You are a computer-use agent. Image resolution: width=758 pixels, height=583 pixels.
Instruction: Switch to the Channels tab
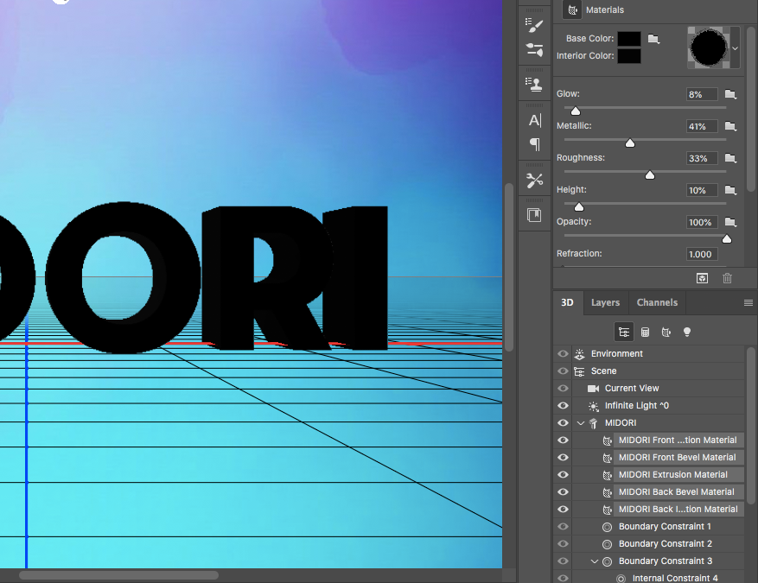tap(656, 302)
